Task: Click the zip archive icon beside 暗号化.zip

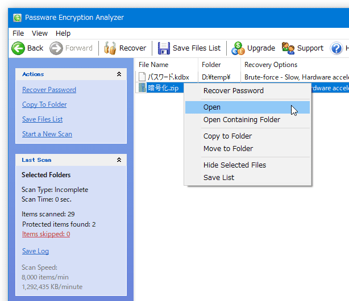Action: (142, 87)
